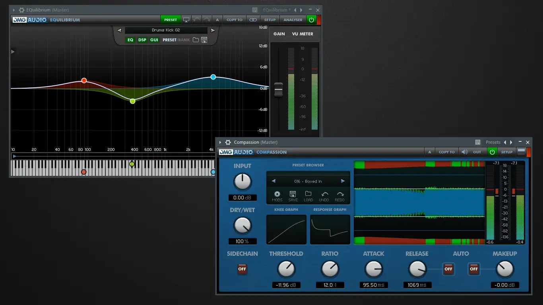Screen dimensions: 543x305
Task: Click the Compassion window grid icon
Action: [478, 142]
